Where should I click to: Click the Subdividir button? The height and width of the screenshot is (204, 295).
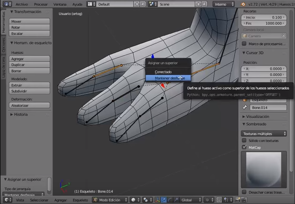(29, 91)
